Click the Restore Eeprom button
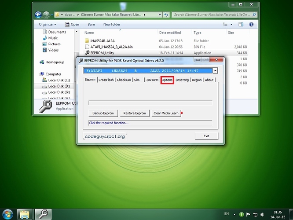Viewport: 293px width, 220px height. pyautogui.click(x=135, y=113)
